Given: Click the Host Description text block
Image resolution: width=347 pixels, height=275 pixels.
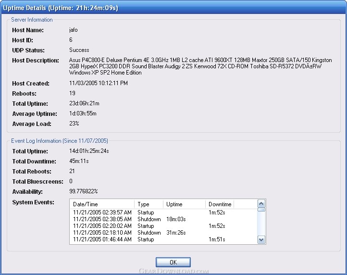Looking at the screenshot, I should (x=200, y=66).
